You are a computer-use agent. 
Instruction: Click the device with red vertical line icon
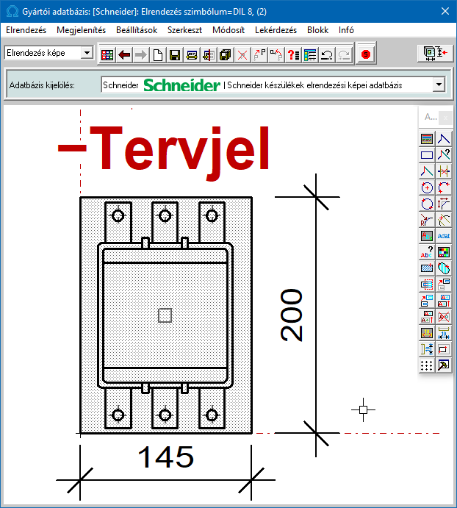[x=209, y=54]
